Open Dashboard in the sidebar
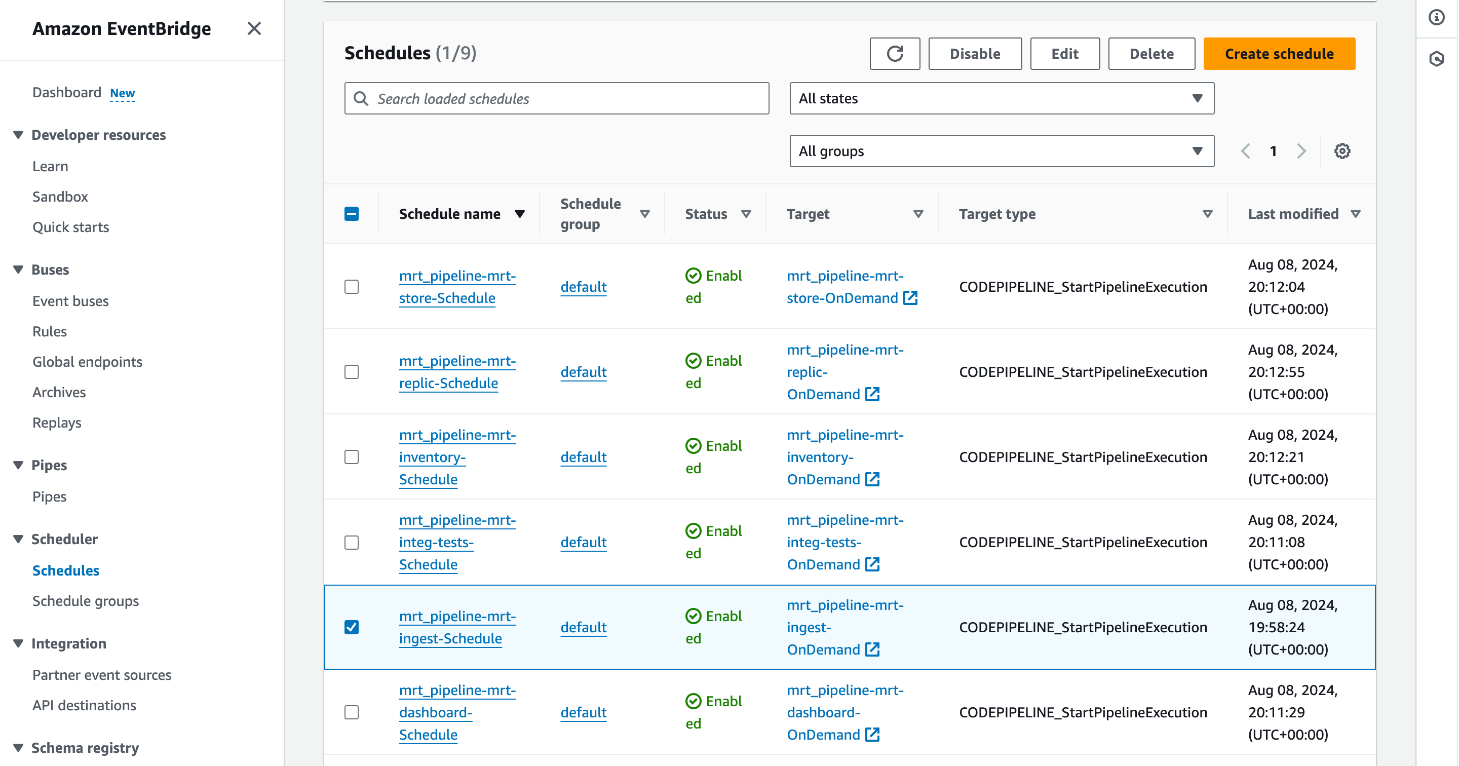Viewport: 1459px width, 766px height. (x=66, y=92)
